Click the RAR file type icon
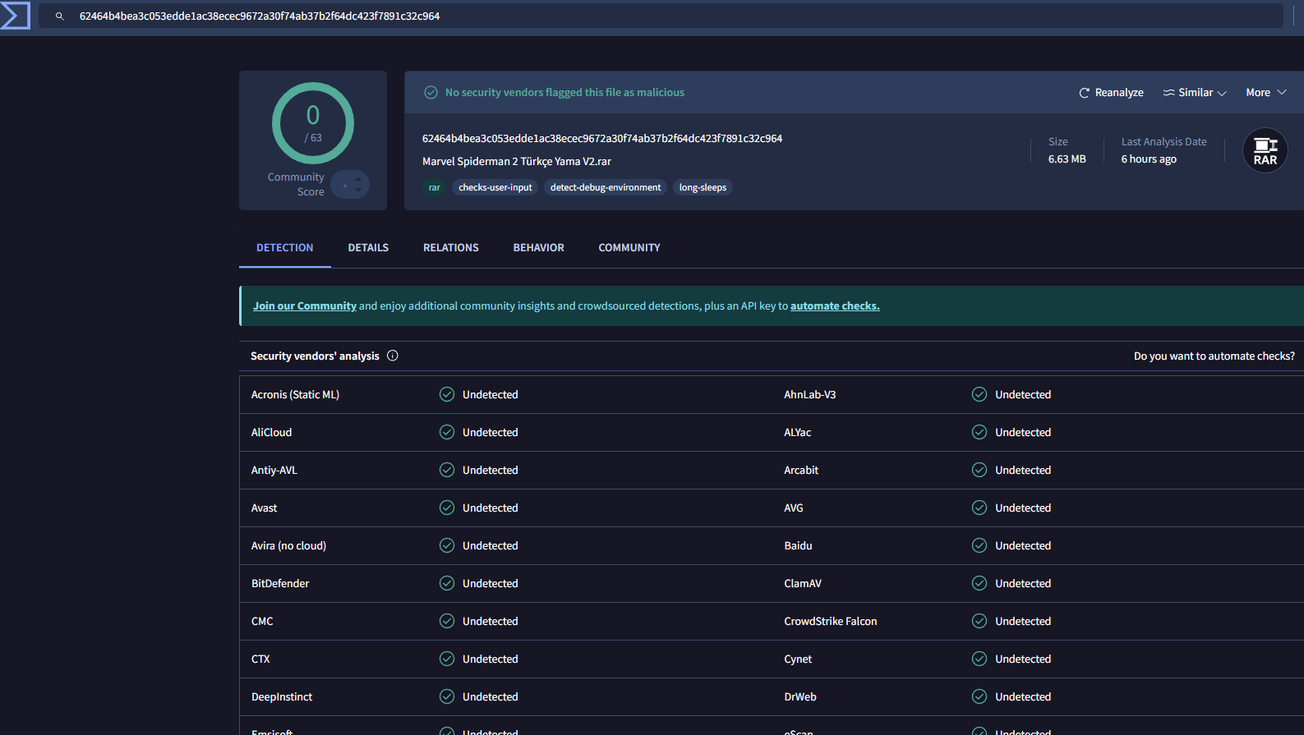Screen dimensions: 1304x735 click(x=1265, y=151)
